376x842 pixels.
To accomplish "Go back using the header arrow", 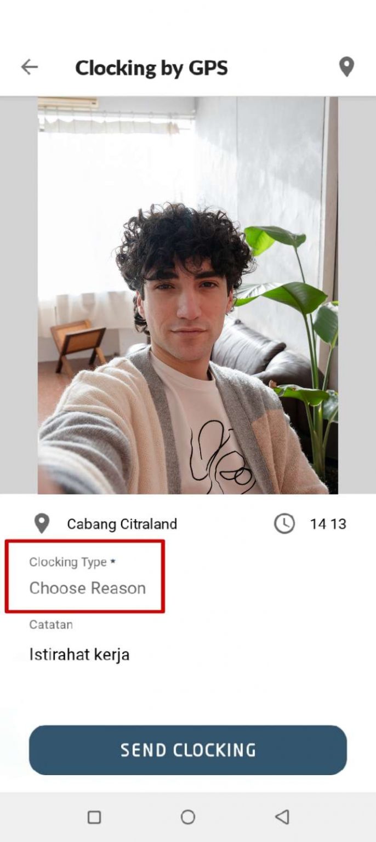I will tap(29, 67).
